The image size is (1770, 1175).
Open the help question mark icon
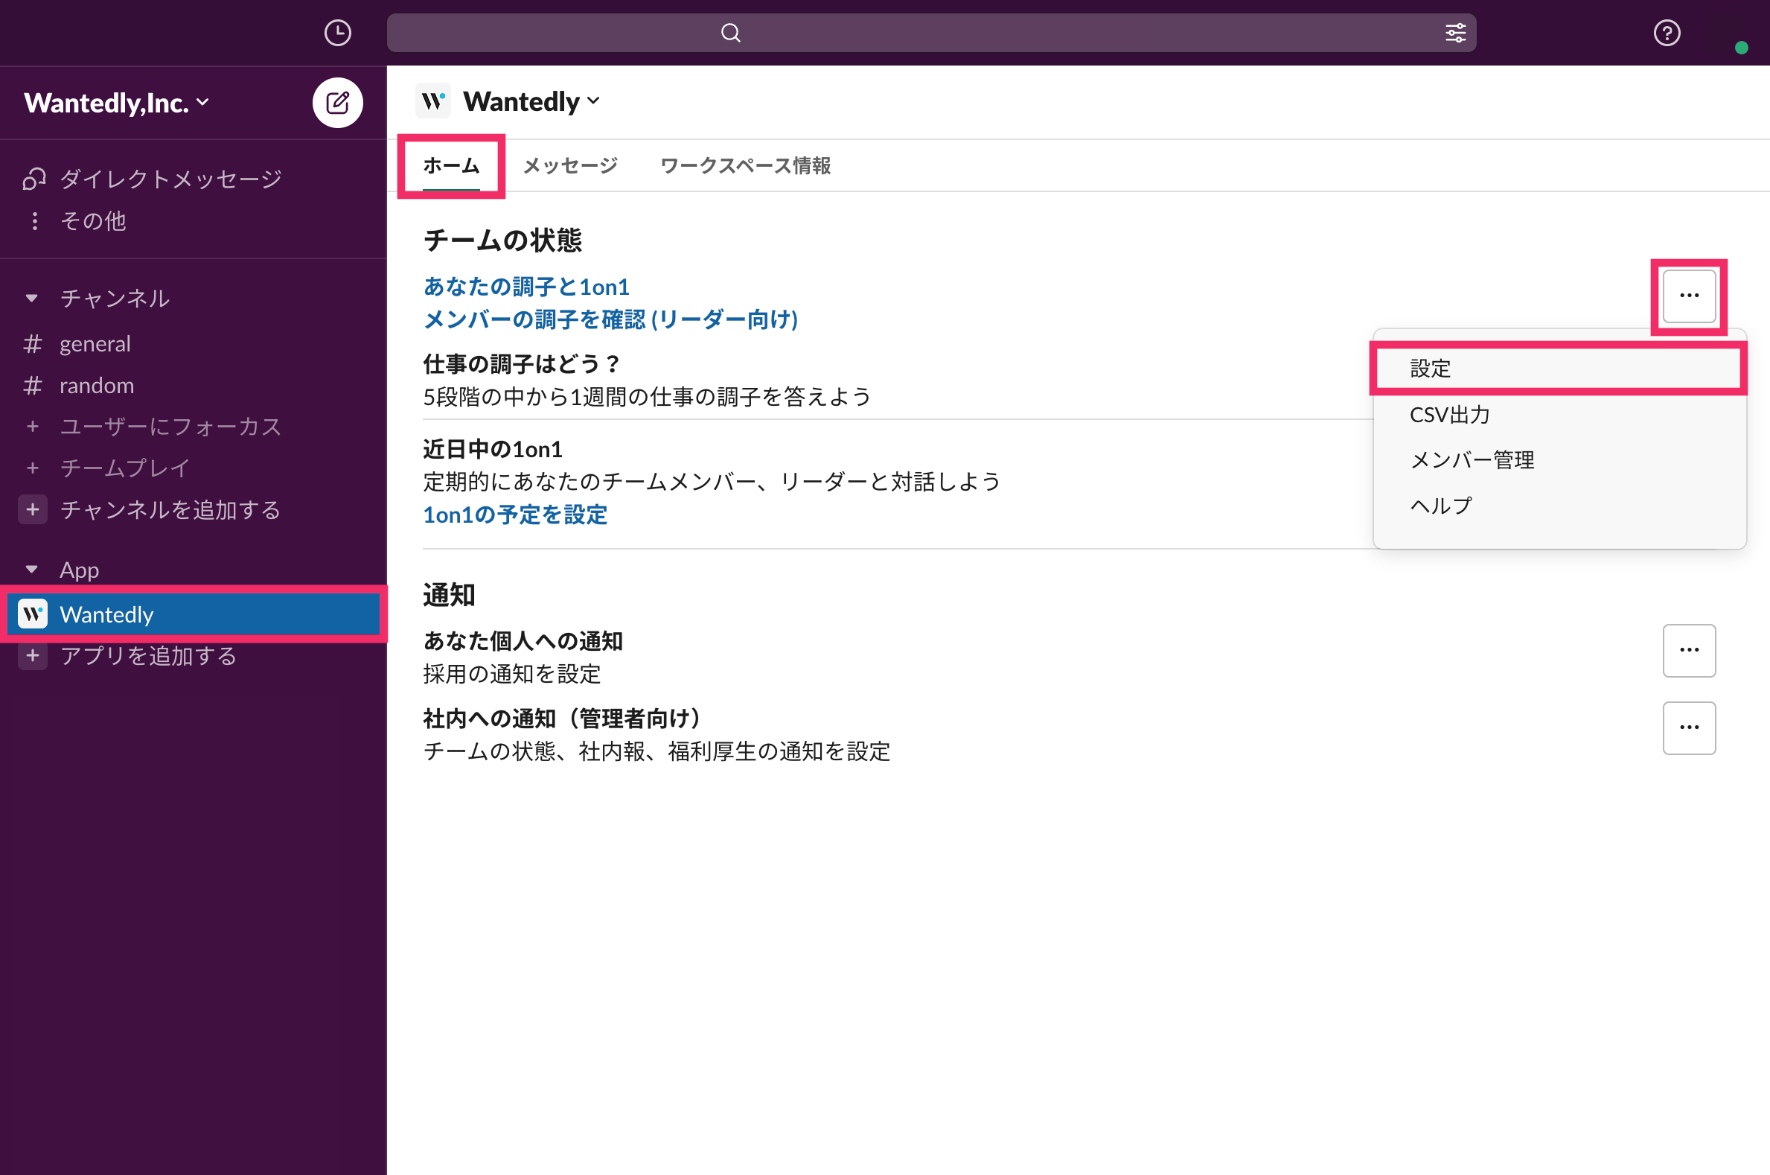coord(1667,33)
